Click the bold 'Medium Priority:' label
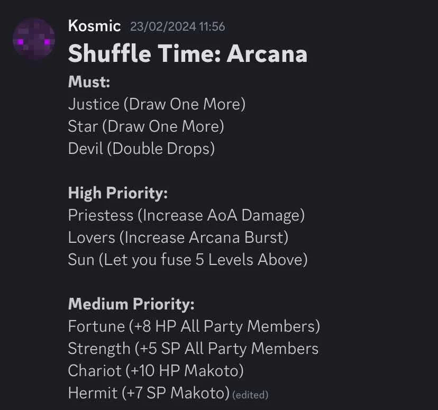Screen dimensions: 438x410 [131, 304]
